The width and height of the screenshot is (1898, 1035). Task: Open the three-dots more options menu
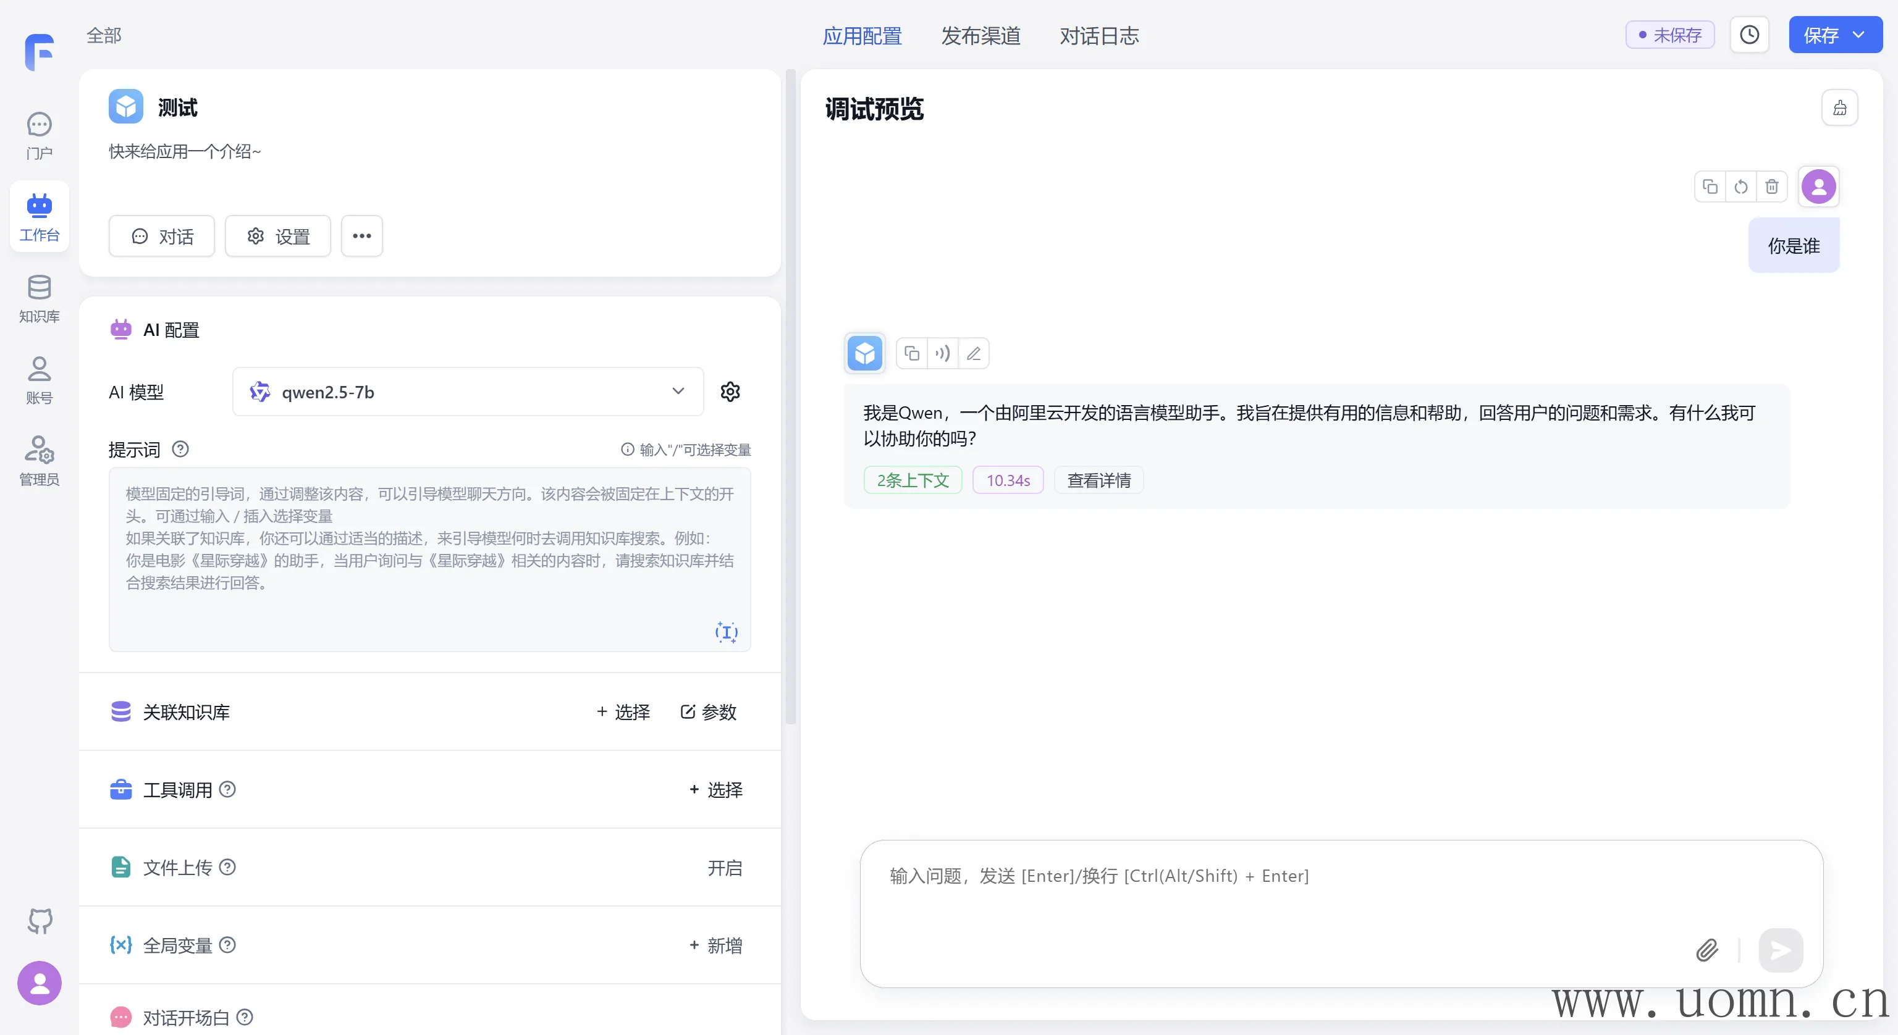tap(361, 236)
